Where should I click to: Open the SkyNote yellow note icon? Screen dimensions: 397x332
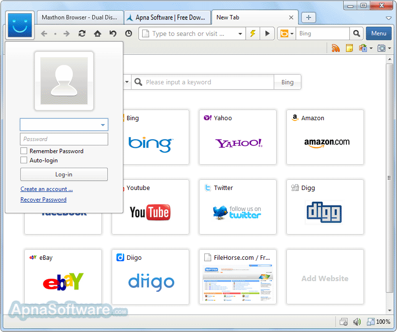click(x=349, y=48)
